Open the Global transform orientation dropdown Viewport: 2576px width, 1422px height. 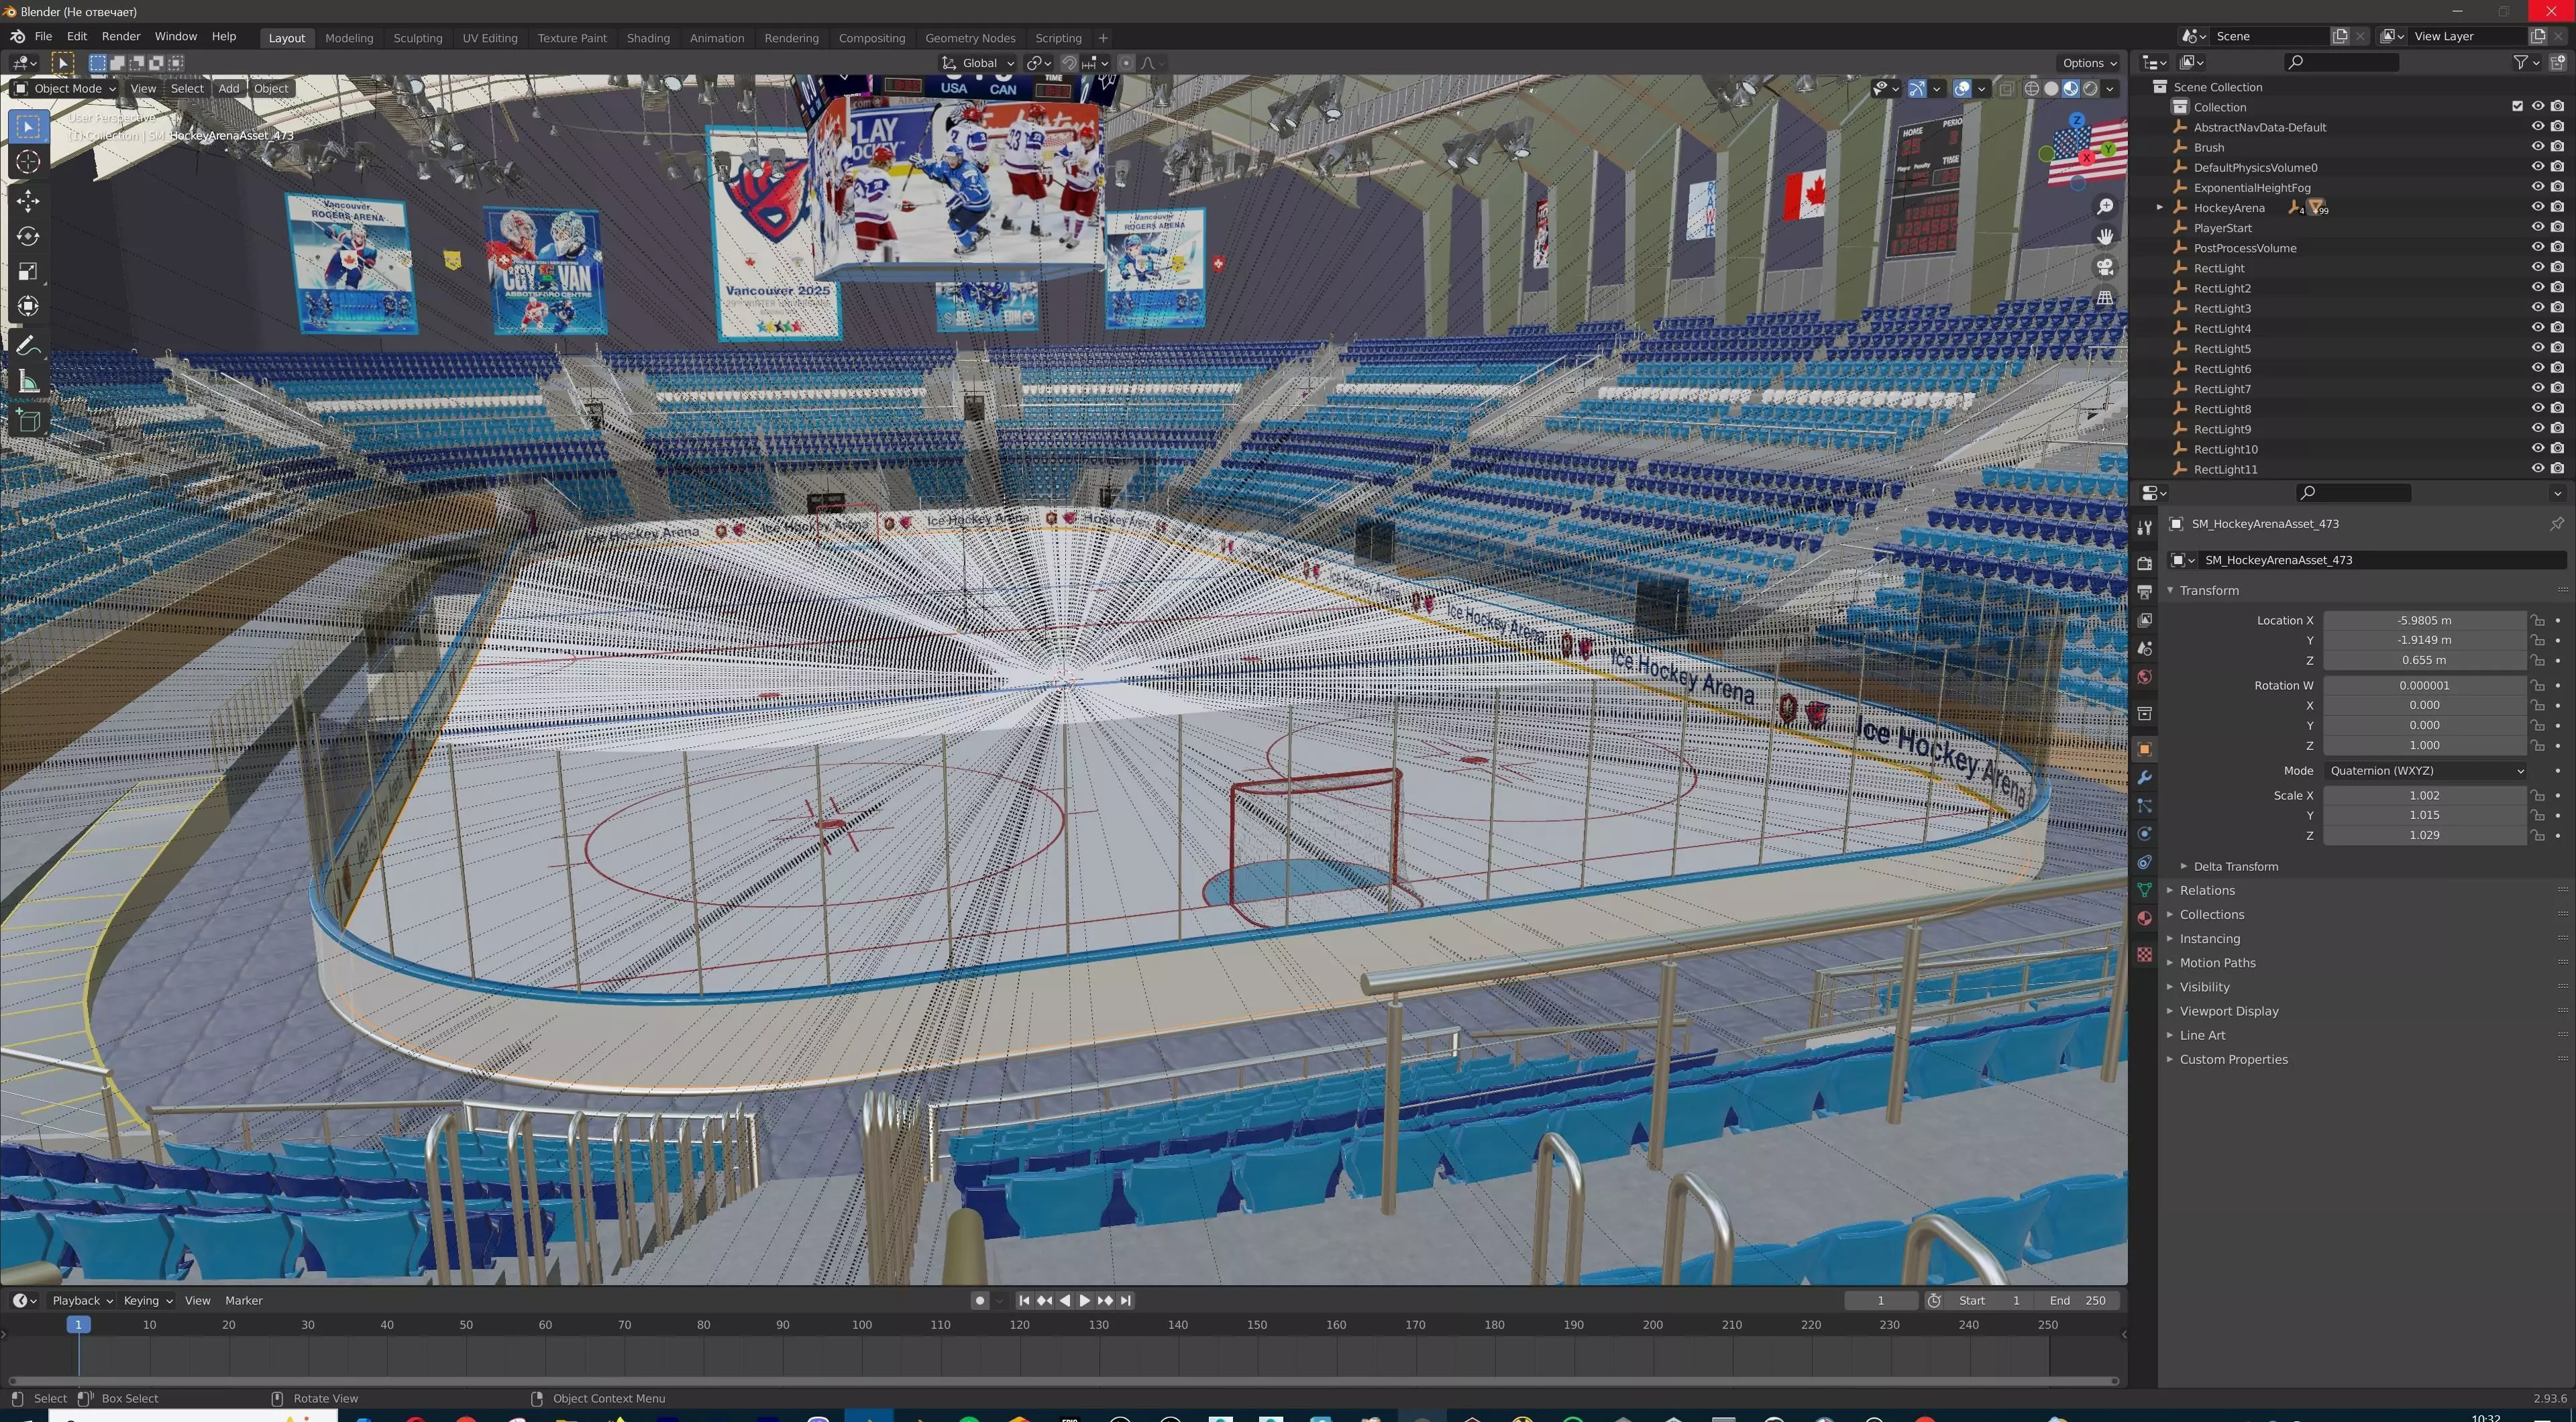click(x=979, y=63)
